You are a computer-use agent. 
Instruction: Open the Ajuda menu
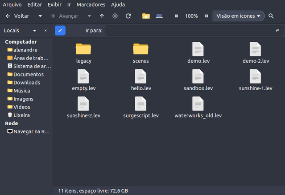pyautogui.click(x=118, y=4)
